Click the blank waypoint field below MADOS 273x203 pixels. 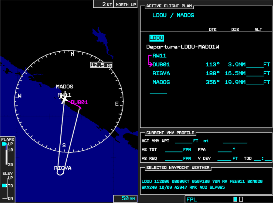tap(158, 91)
